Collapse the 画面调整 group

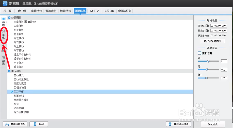(x=9, y=71)
